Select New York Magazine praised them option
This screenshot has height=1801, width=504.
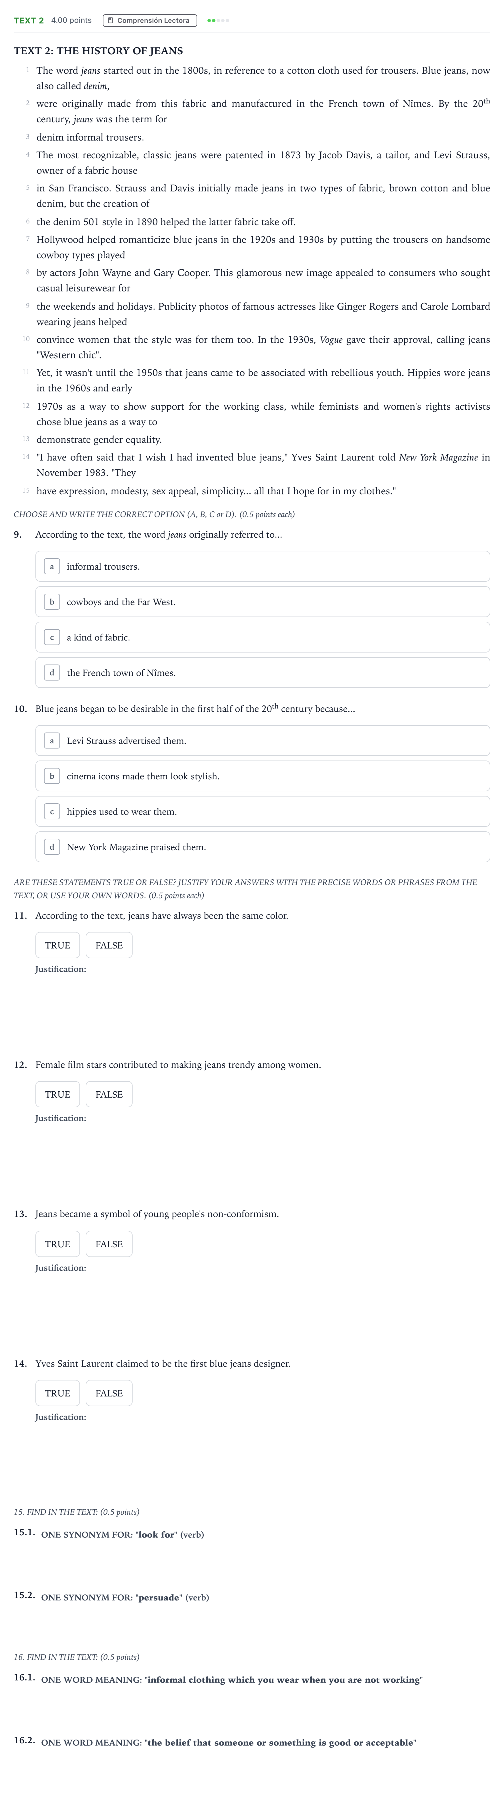pyautogui.click(x=262, y=847)
